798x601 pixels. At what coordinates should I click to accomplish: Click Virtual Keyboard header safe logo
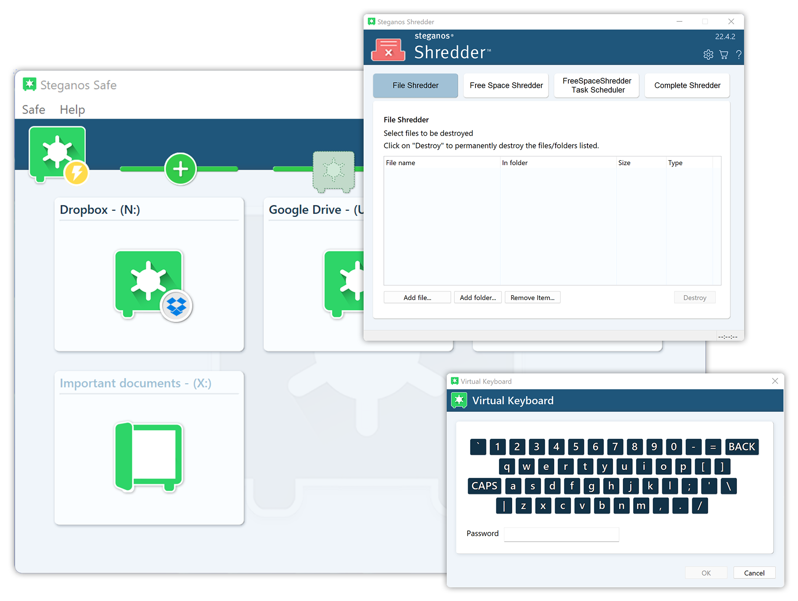coord(459,400)
